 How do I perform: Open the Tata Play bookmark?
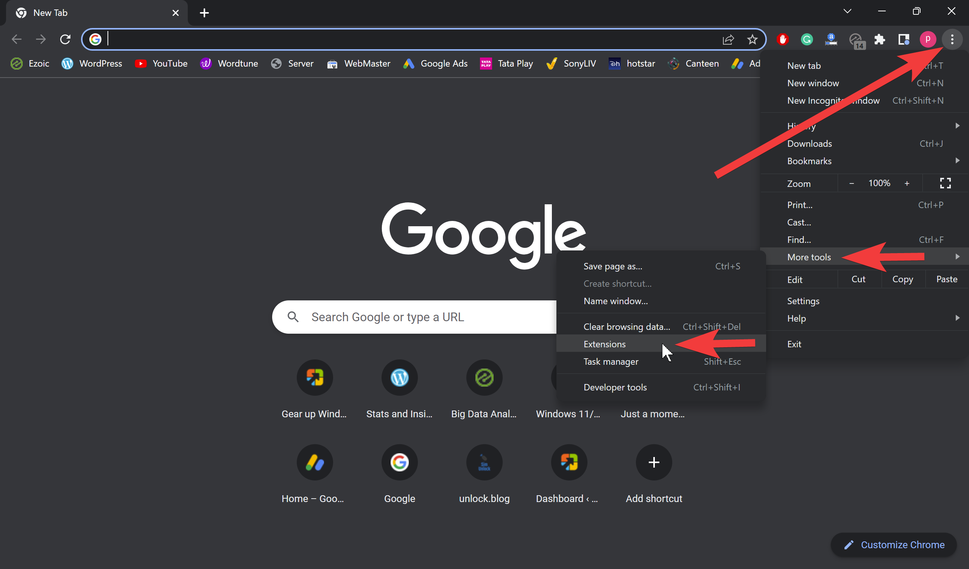tap(506, 64)
